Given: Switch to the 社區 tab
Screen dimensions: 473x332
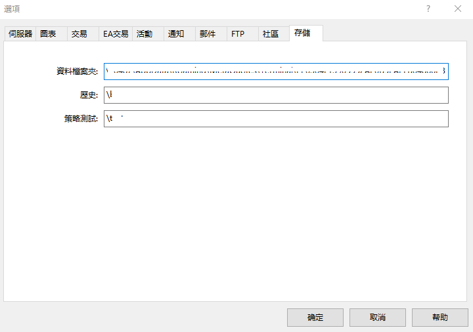Looking at the screenshot, I should pos(274,33).
